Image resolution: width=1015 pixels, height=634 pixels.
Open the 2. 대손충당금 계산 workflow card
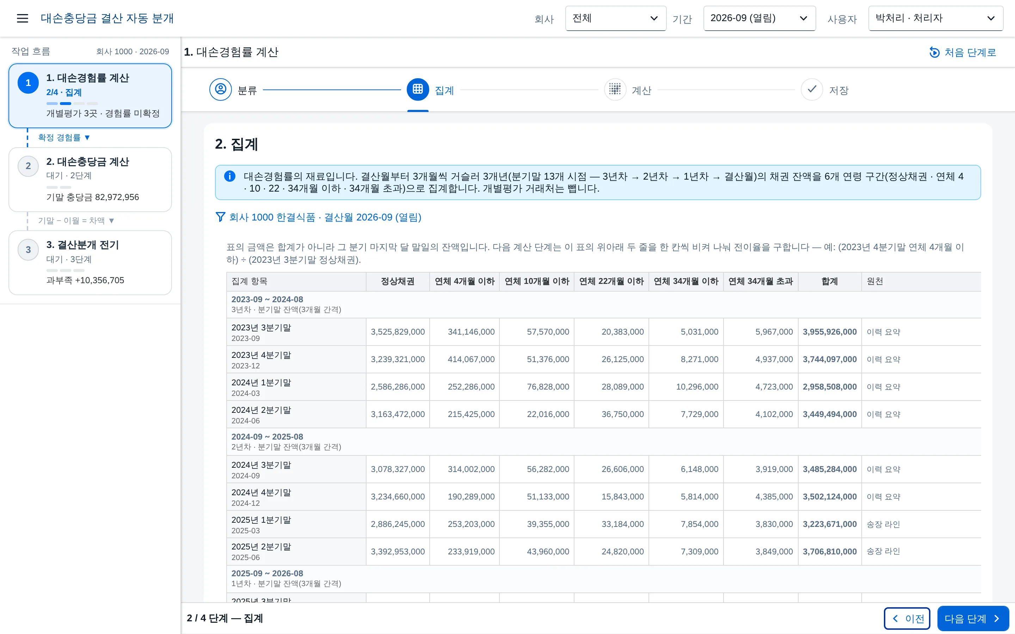90,180
